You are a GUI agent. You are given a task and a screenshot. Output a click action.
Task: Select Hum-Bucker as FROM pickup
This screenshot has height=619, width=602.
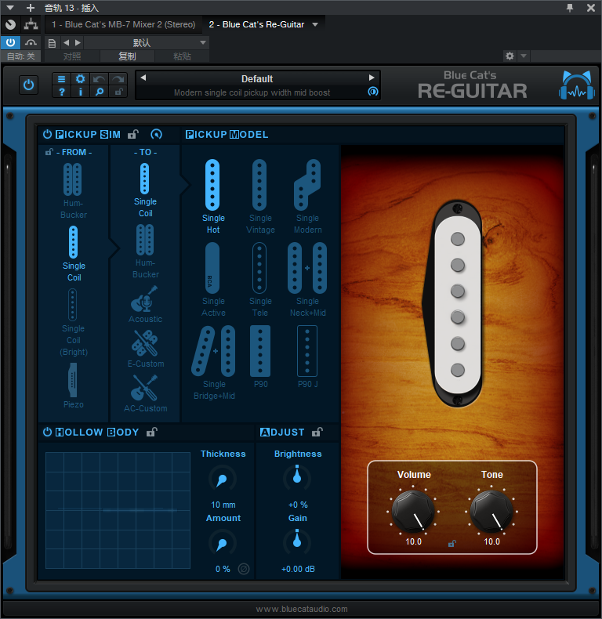coord(73,190)
